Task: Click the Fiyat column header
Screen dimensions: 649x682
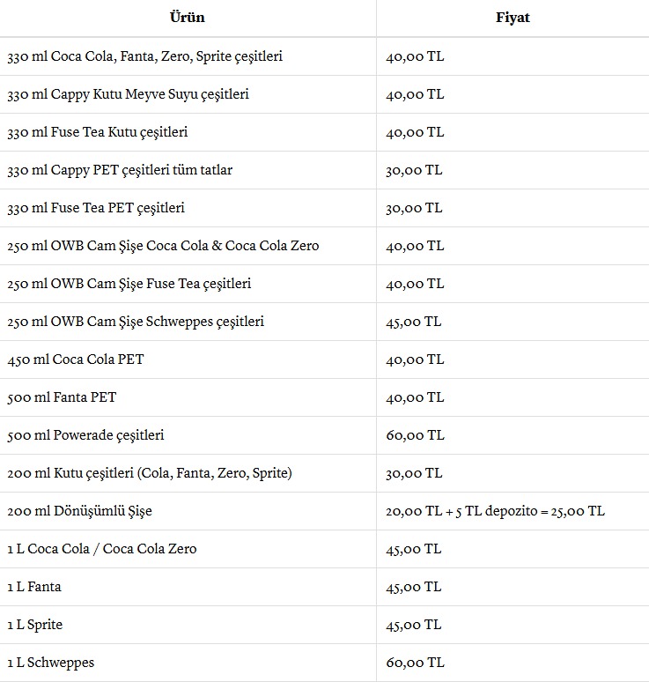Action: click(x=513, y=18)
